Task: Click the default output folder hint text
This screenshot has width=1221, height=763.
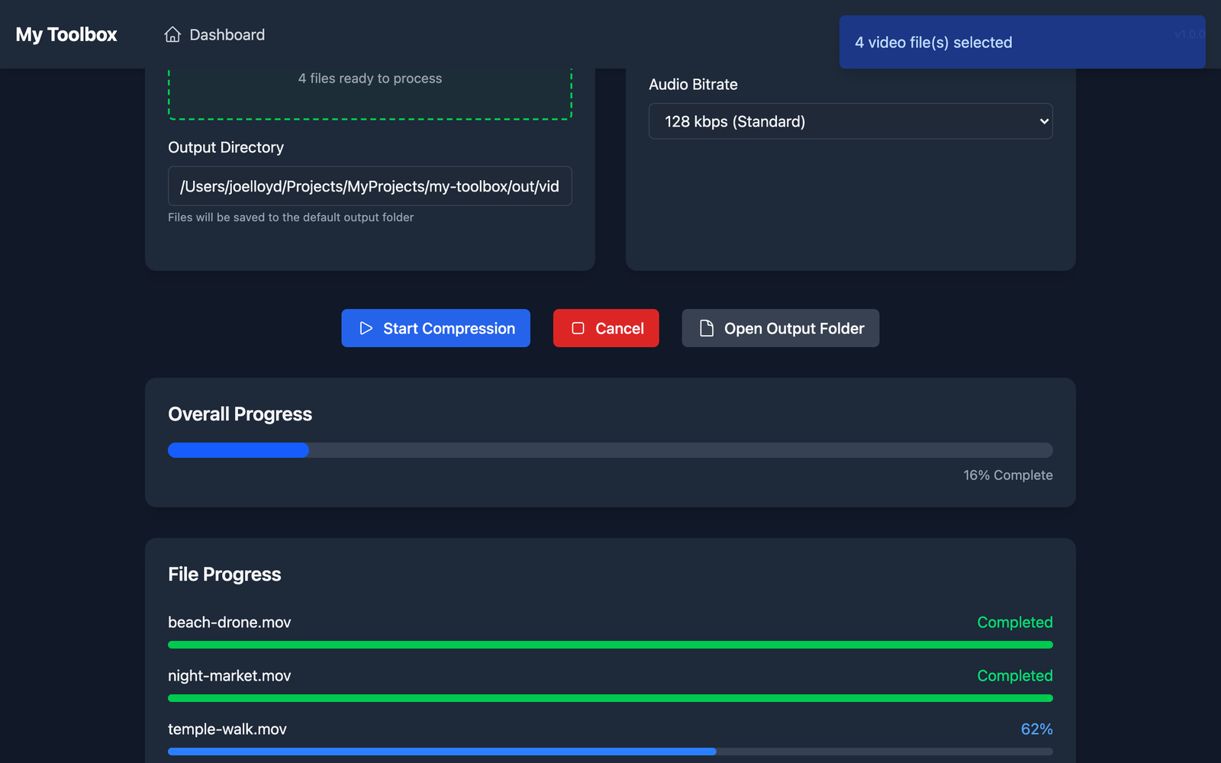Action: pos(291,217)
